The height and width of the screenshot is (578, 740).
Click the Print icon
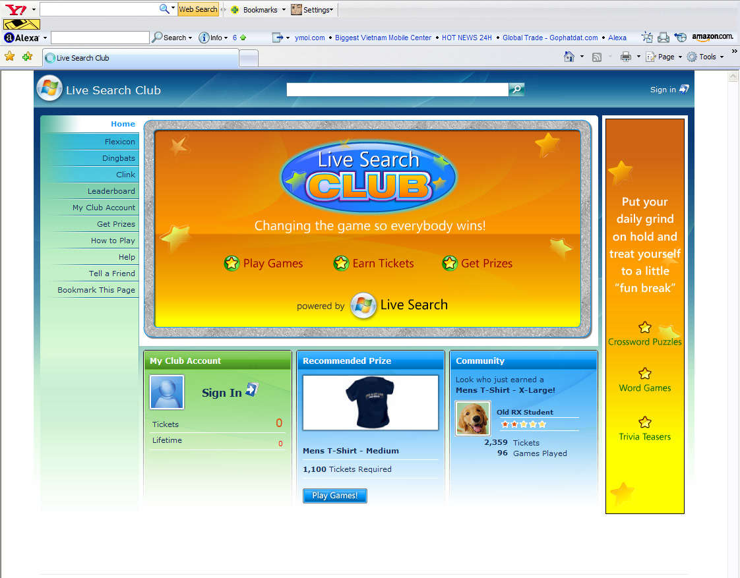pyautogui.click(x=626, y=57)
